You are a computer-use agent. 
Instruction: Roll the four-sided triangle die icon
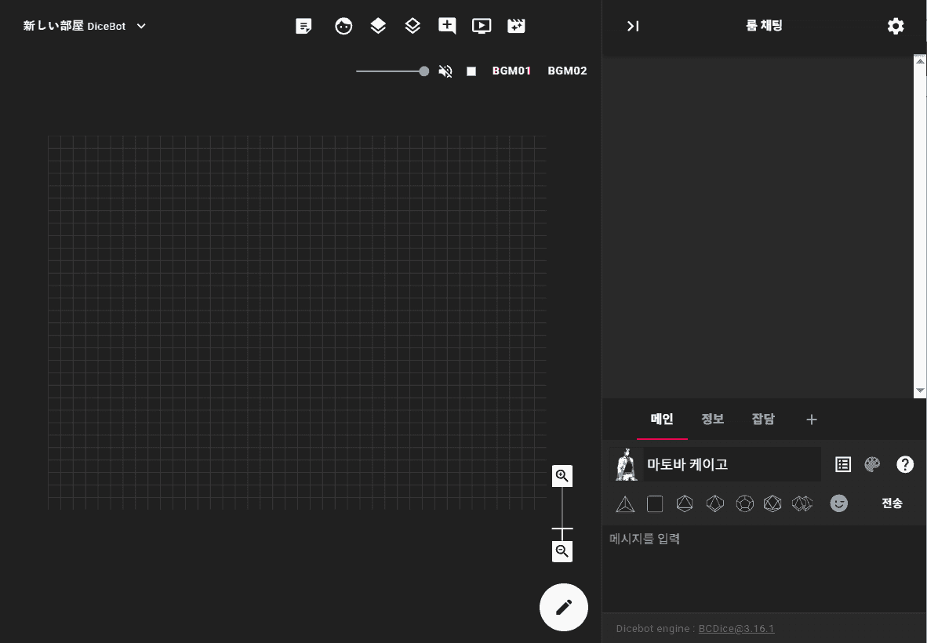625,504
